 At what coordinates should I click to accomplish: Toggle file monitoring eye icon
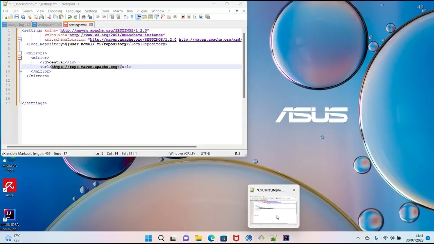pyautogui.click(x=175, y=17)
